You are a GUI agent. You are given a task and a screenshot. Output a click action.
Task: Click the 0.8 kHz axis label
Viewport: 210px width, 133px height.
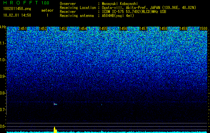point(3,93)
